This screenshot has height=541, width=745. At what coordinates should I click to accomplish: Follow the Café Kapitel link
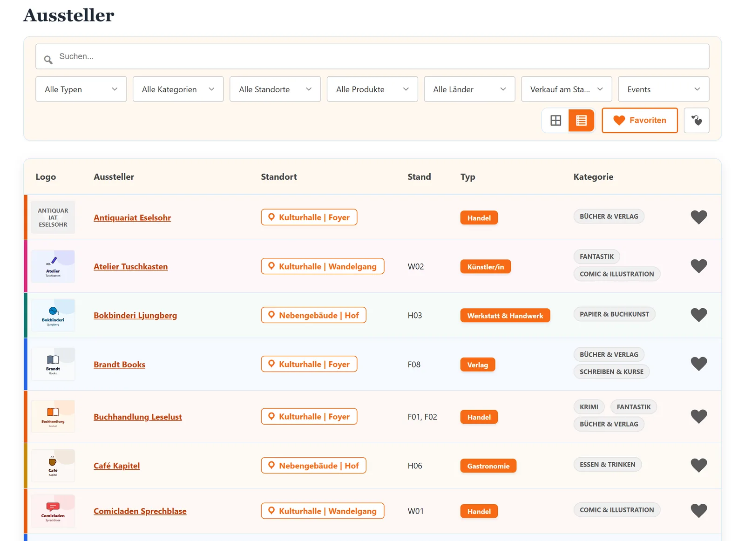click(117, 466)
